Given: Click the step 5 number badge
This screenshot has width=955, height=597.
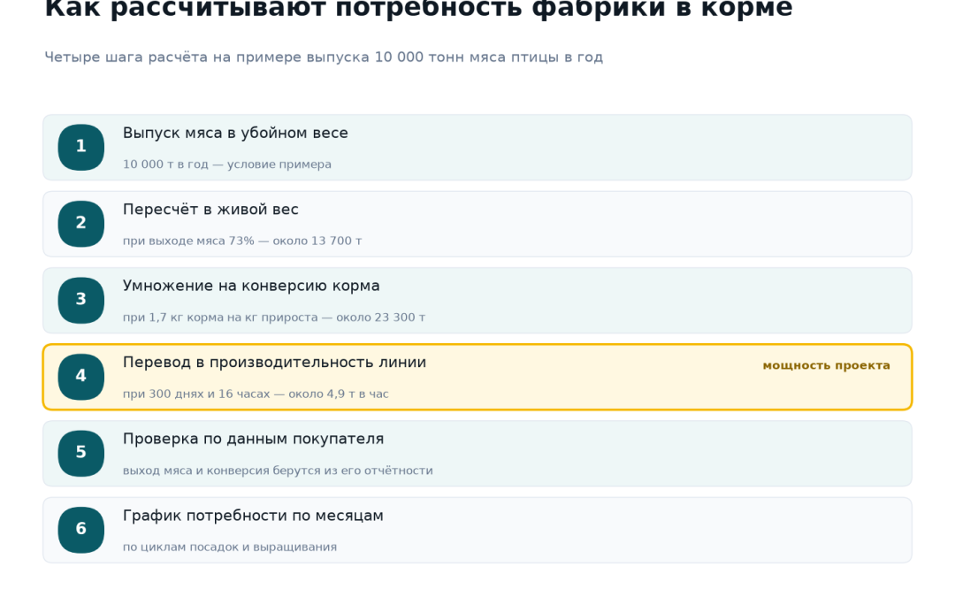Looking at the screenshot, I should (81, 453).
